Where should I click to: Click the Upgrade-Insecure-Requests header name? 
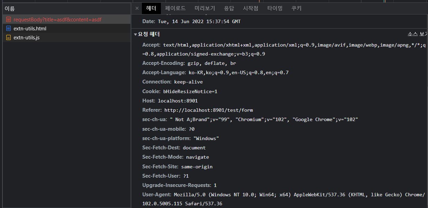tap(176, 185)
